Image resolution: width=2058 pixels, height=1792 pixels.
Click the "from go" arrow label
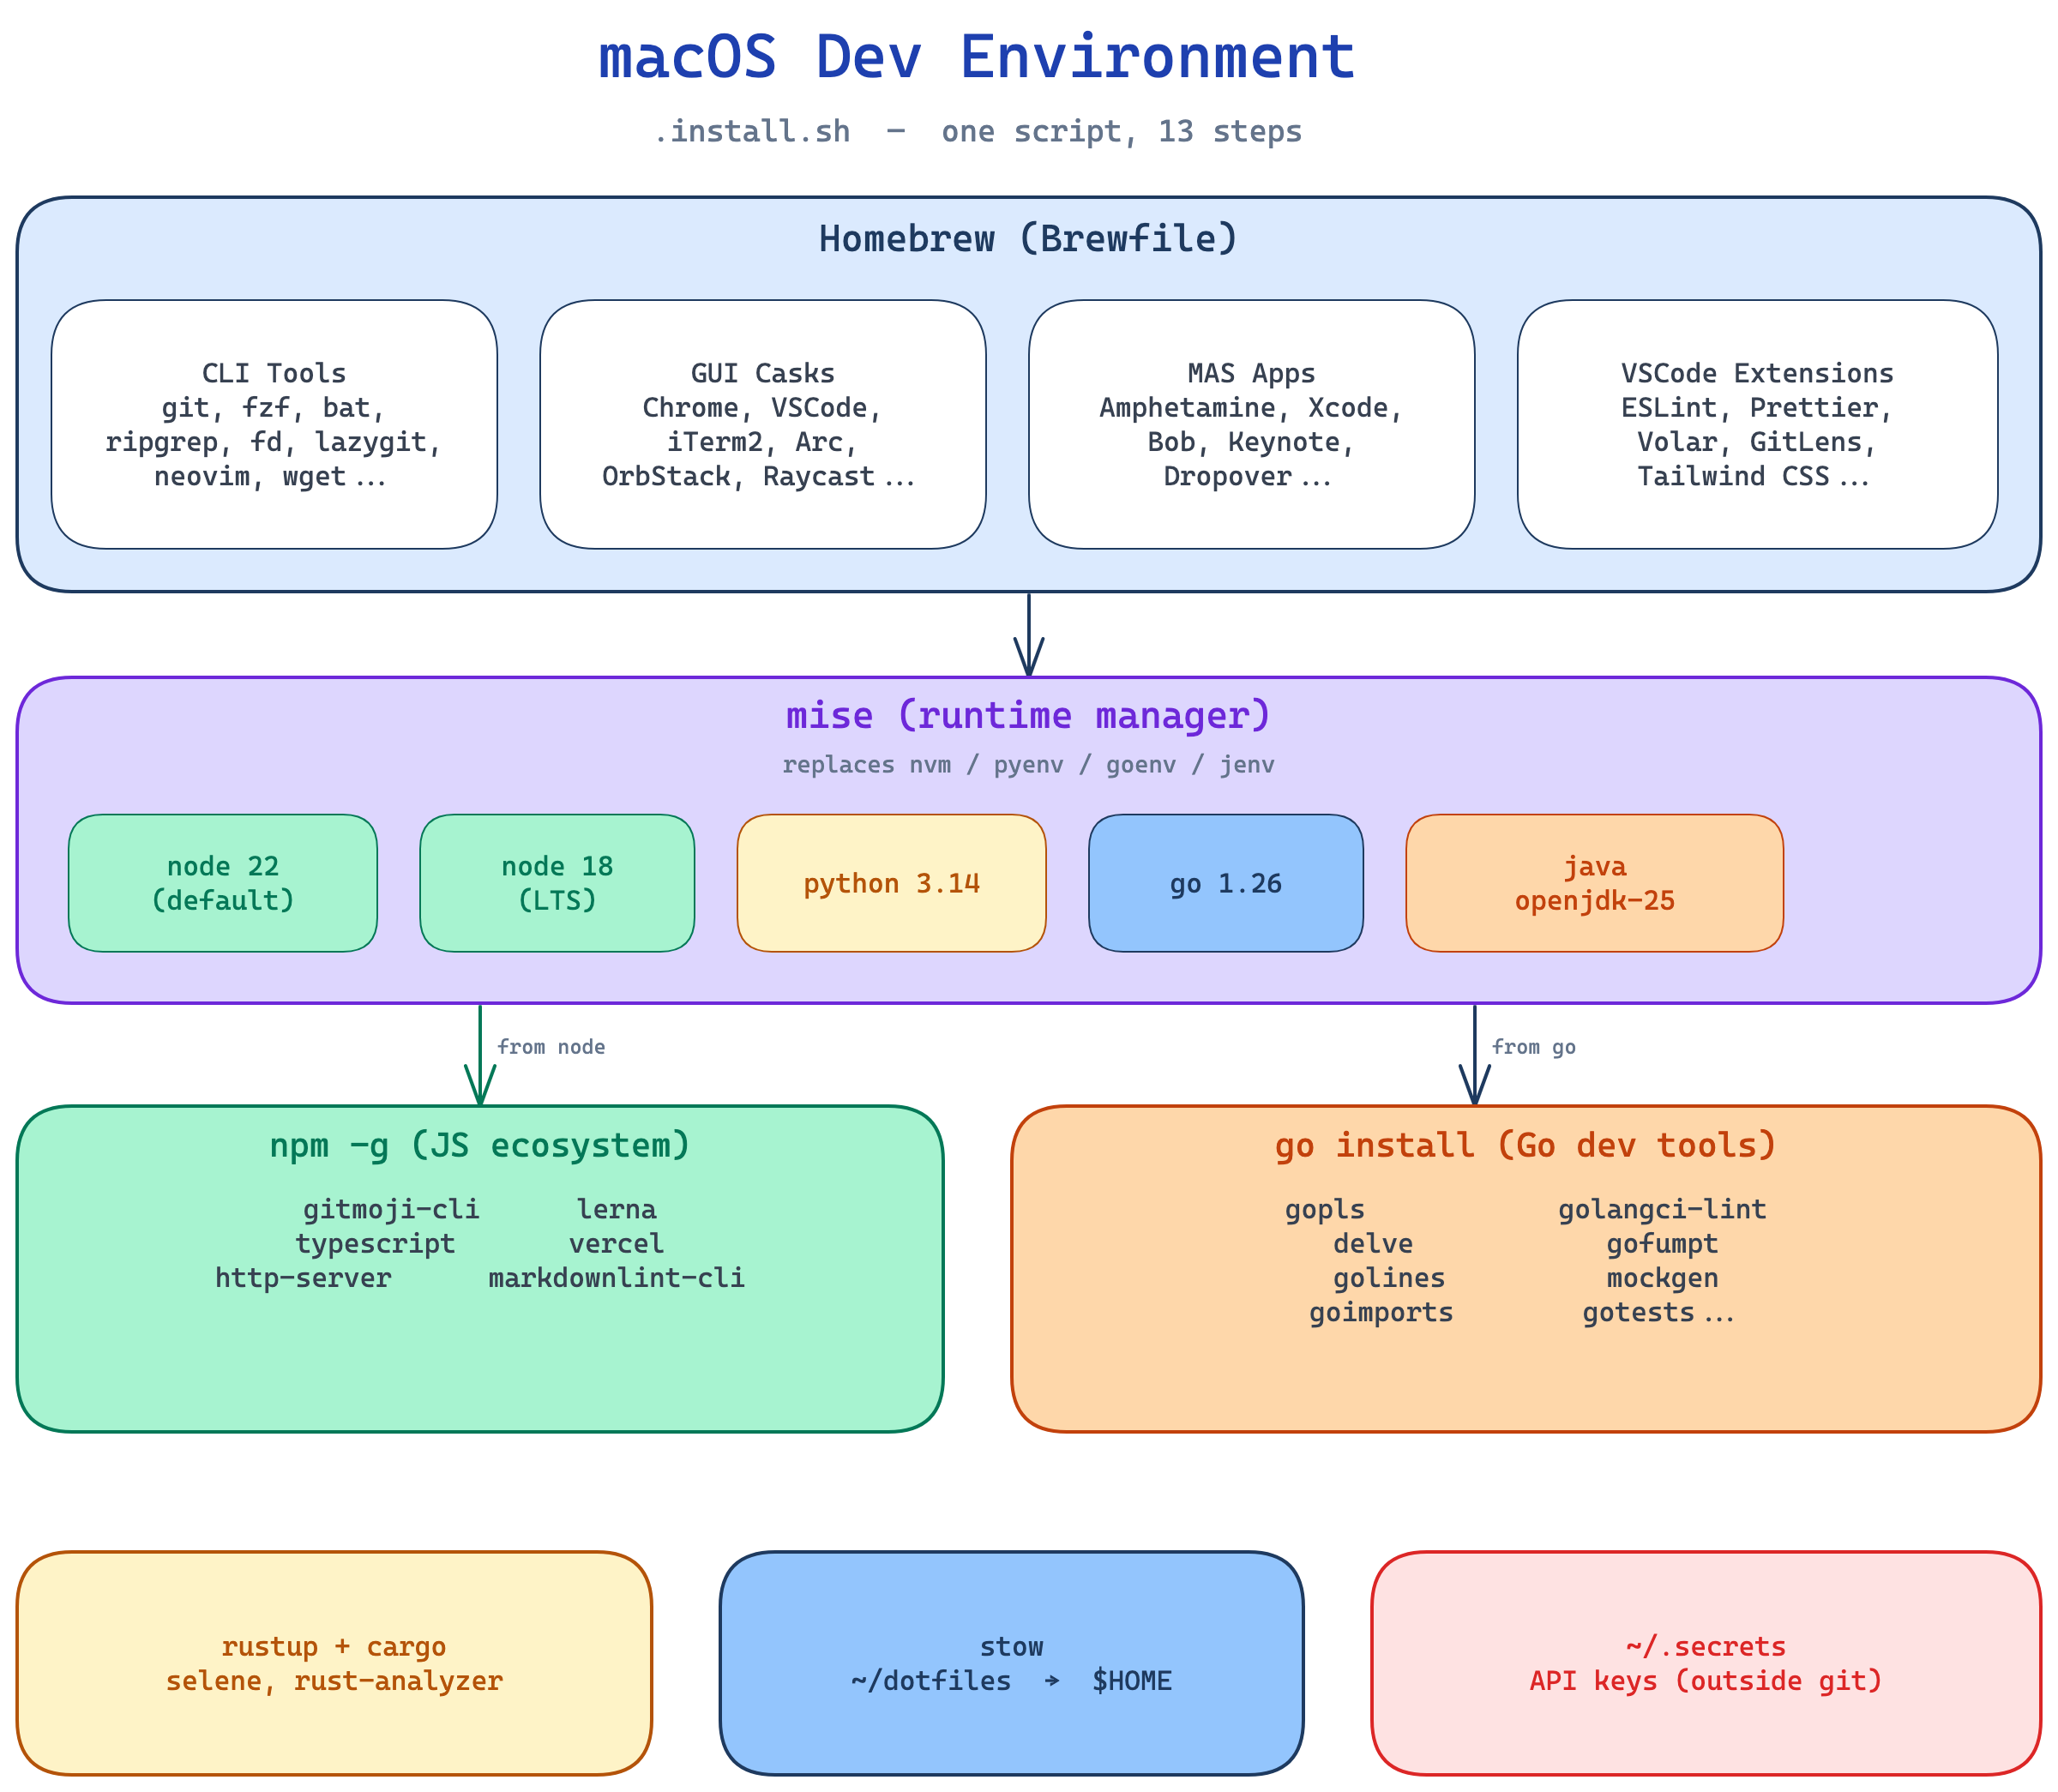(1533, 1047)
